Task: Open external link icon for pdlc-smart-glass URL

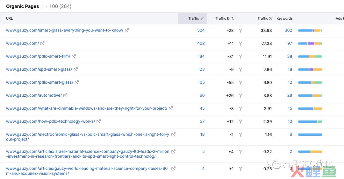Action: pos(76,82)
